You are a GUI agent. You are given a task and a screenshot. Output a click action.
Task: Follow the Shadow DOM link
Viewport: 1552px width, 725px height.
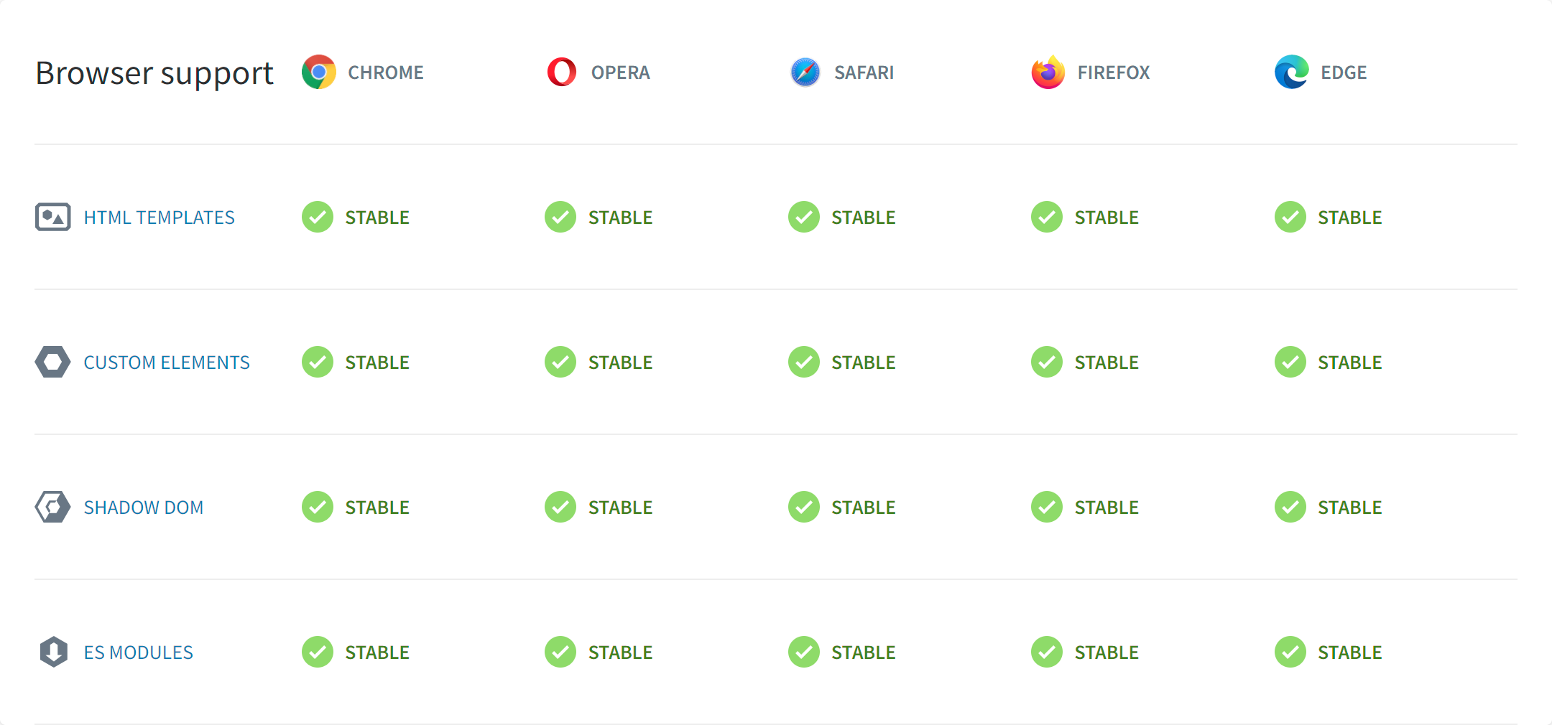point(144,507)
